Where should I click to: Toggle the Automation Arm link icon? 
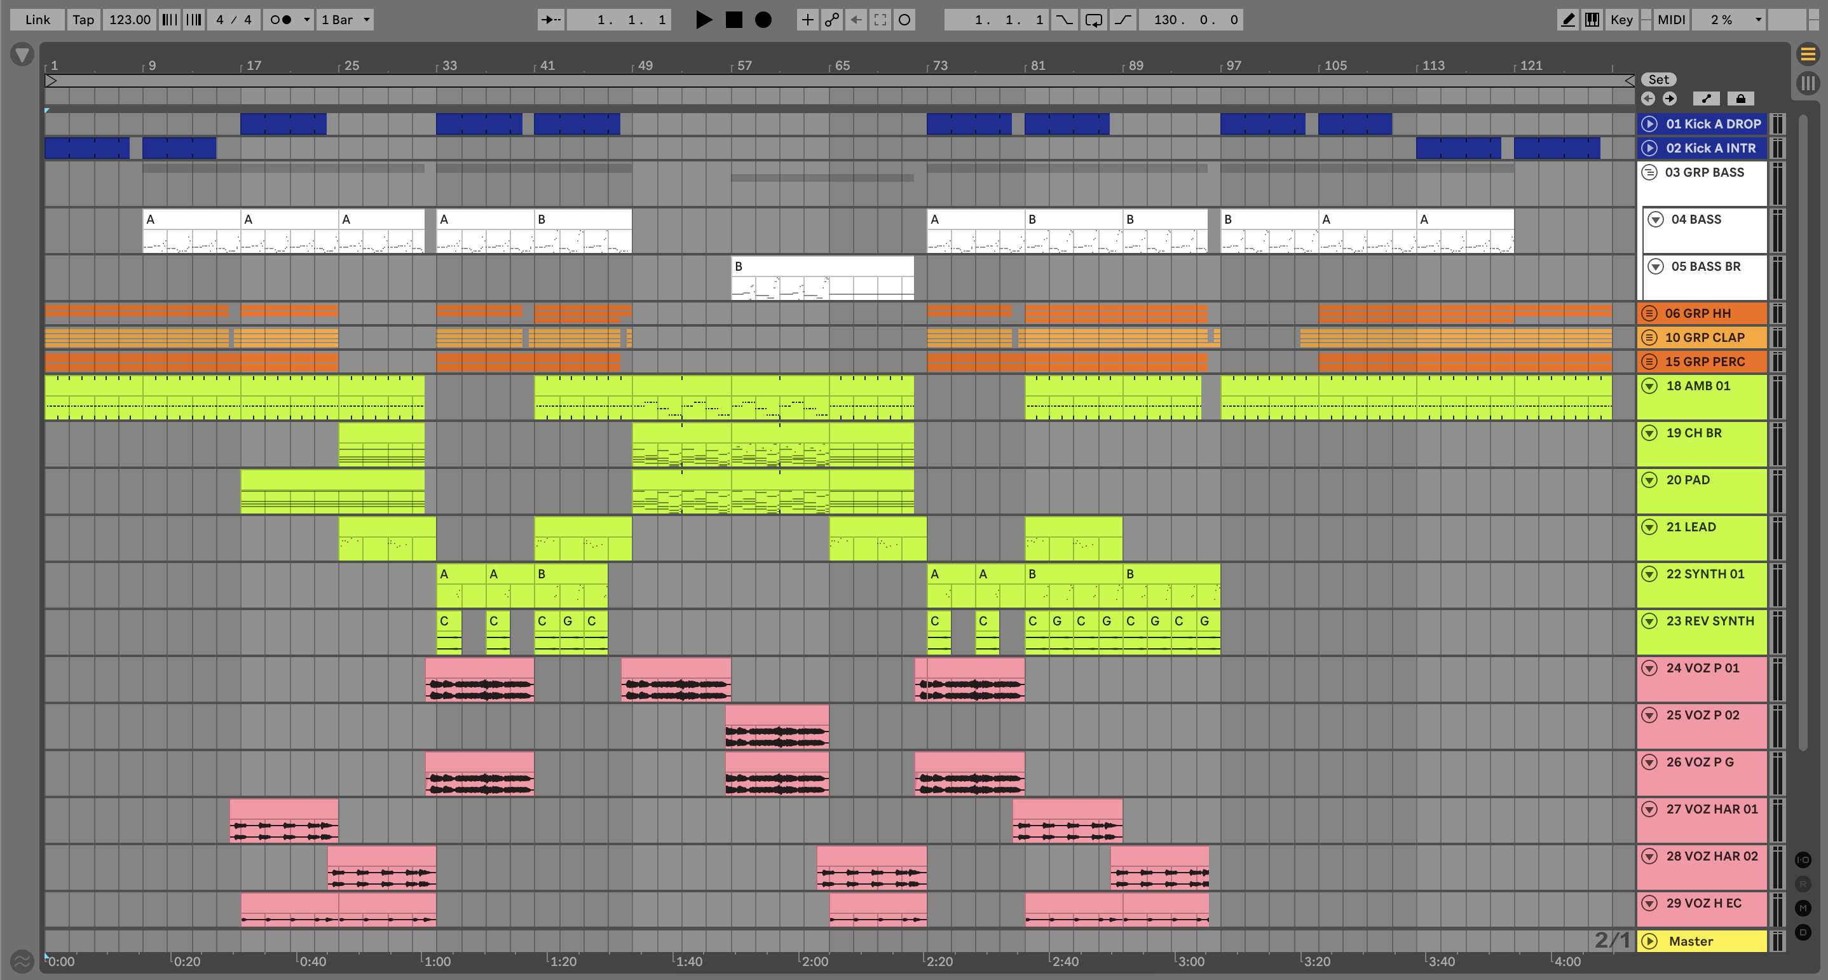point(831,20)
